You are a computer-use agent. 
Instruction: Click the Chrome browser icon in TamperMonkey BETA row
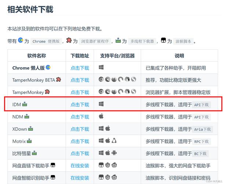101,79
